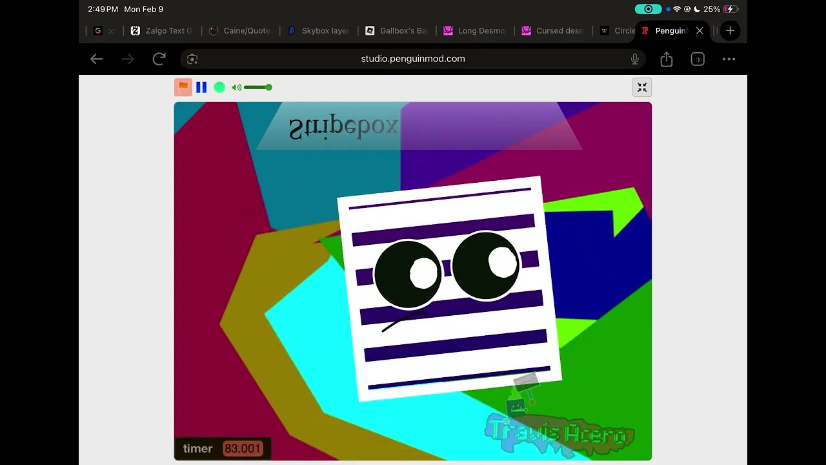This screenshot has height=465, width=826.
Task: Open the share sheet icon
Action: (x=667, y=59)
